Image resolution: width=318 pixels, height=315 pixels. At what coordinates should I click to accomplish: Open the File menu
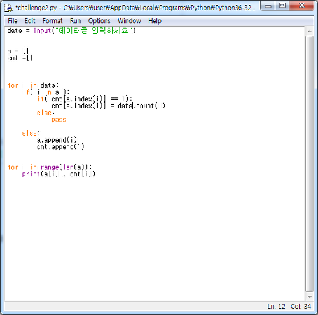(13, 21)
